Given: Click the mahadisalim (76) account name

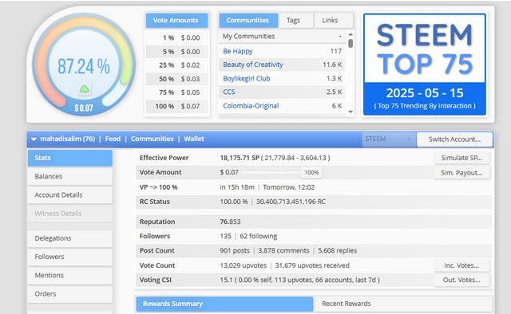Looking at the screenshot, I should pos(67,139).
